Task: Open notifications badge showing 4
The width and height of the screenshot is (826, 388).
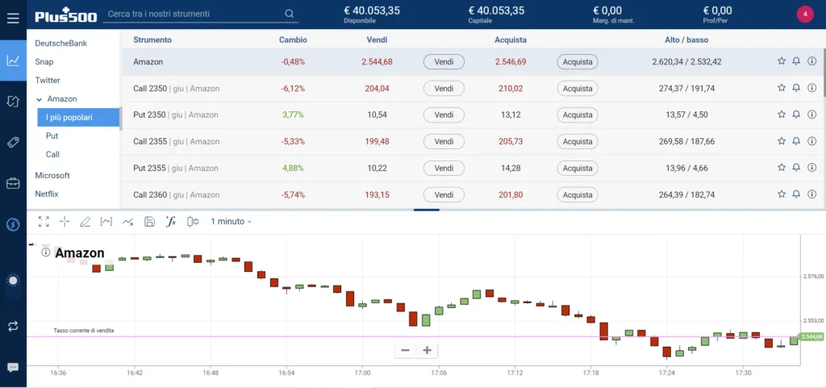Action: pos(804,15)
